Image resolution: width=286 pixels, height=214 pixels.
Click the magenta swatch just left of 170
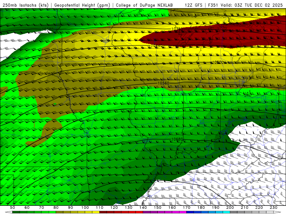[183, 212]
